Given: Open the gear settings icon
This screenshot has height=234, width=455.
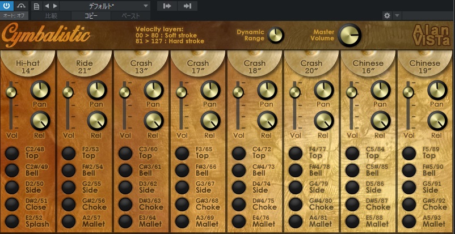Looking at the screenshot, I should coord(387,16).
